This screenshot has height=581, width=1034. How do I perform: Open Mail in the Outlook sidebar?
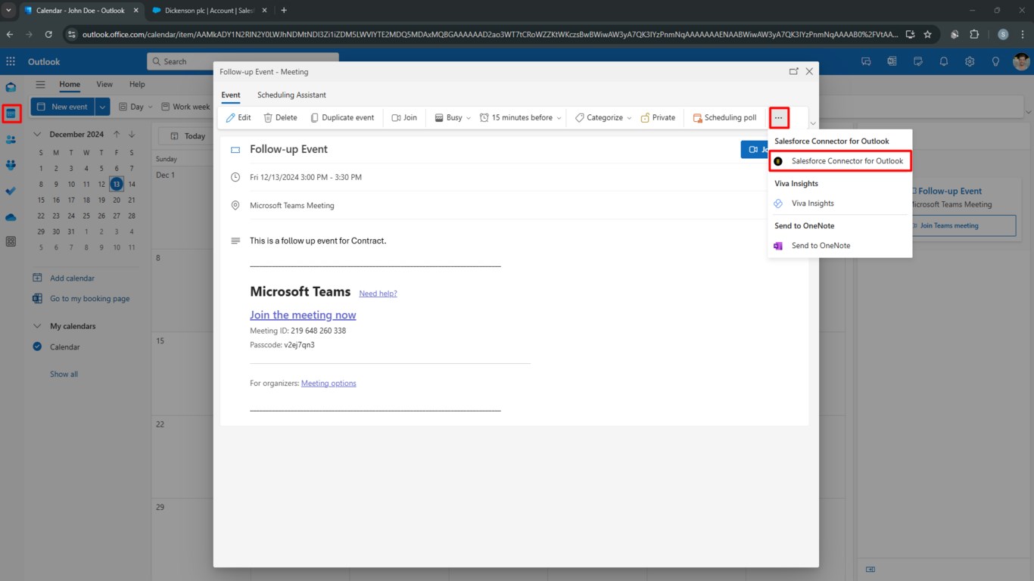click(x=11, y=87)
